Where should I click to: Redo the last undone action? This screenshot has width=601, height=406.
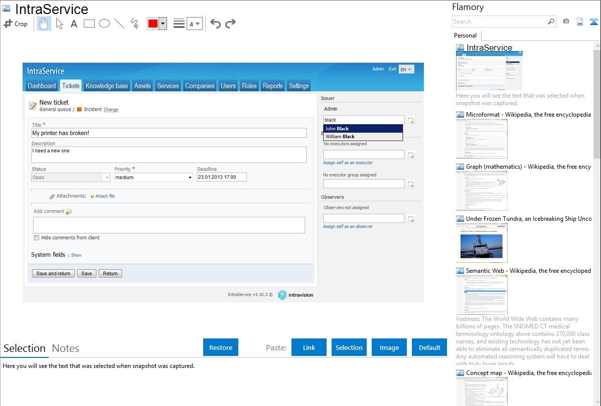tap(230, 24)
